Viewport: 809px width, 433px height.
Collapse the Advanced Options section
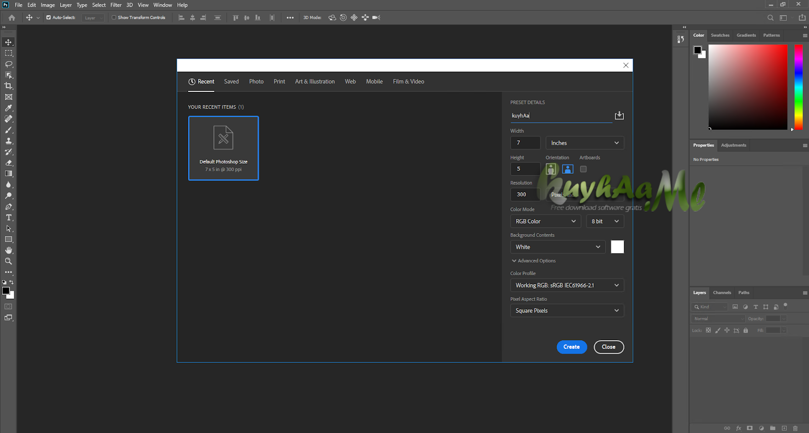533,261
